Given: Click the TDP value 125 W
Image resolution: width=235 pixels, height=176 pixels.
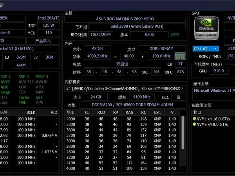Looking at the screenshot, I should coord(49,25).
